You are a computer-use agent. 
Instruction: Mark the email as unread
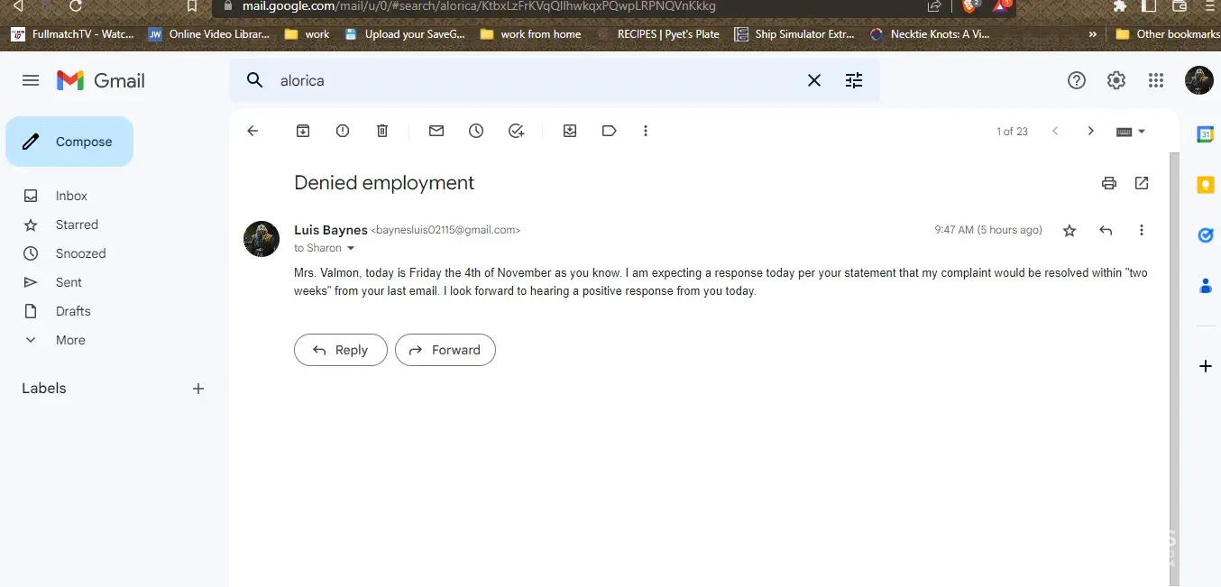(436, 131)
